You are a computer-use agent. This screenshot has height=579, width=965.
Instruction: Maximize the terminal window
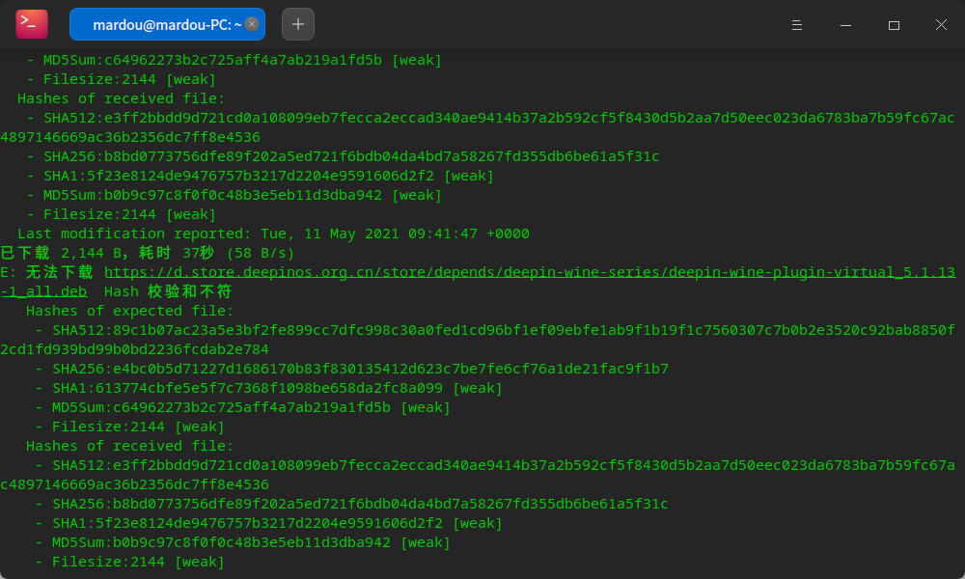(894, 25)
